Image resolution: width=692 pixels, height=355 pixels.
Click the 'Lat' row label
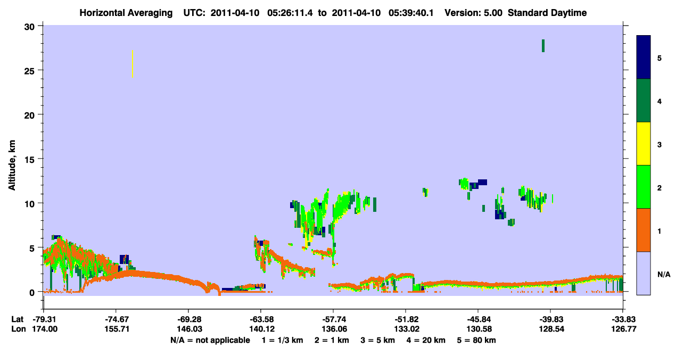pyautogui.click(x=17, y=319)
